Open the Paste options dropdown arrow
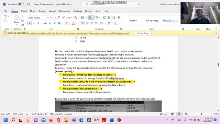Viewport: 220px width, 124px height. (x=16, y=25)
